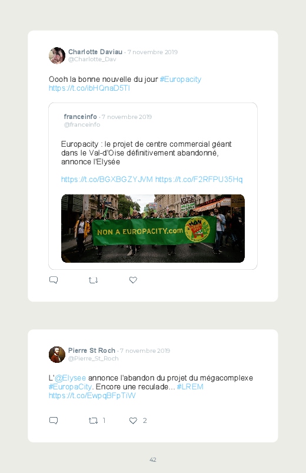The image size is (306, 473).
Task: Open Pierre St Roch's profile avatar
Action: click(x=57, y=355)
